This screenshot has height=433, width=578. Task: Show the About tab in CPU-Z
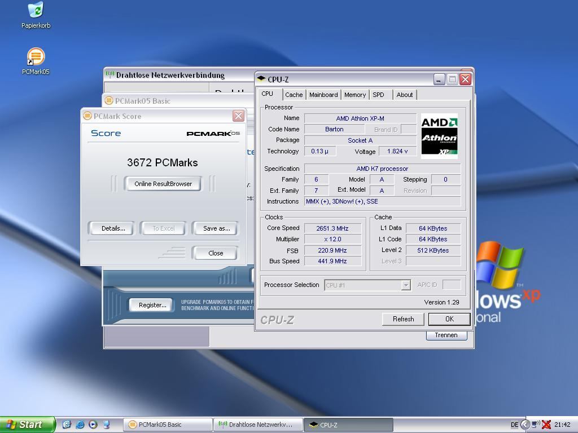pos(404,95)
